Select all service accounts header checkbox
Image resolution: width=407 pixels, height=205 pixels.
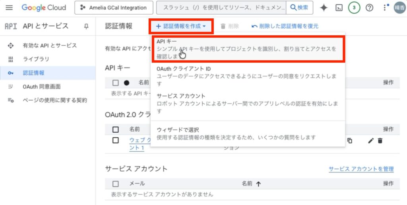click(x=116, y=184)
